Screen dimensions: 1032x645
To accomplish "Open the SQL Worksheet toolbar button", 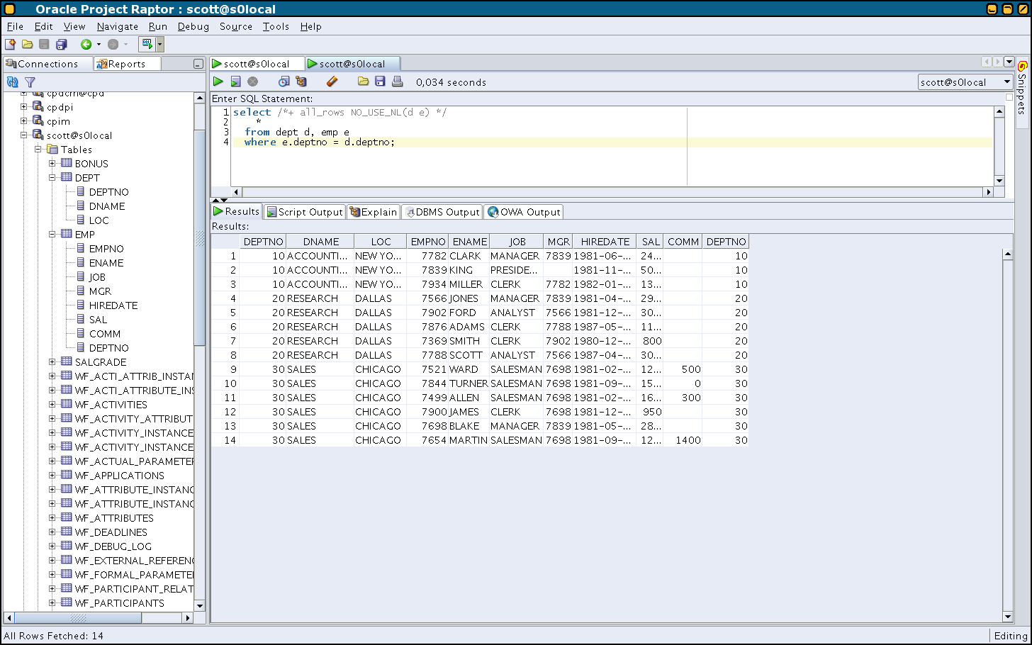I will point(147,44).
